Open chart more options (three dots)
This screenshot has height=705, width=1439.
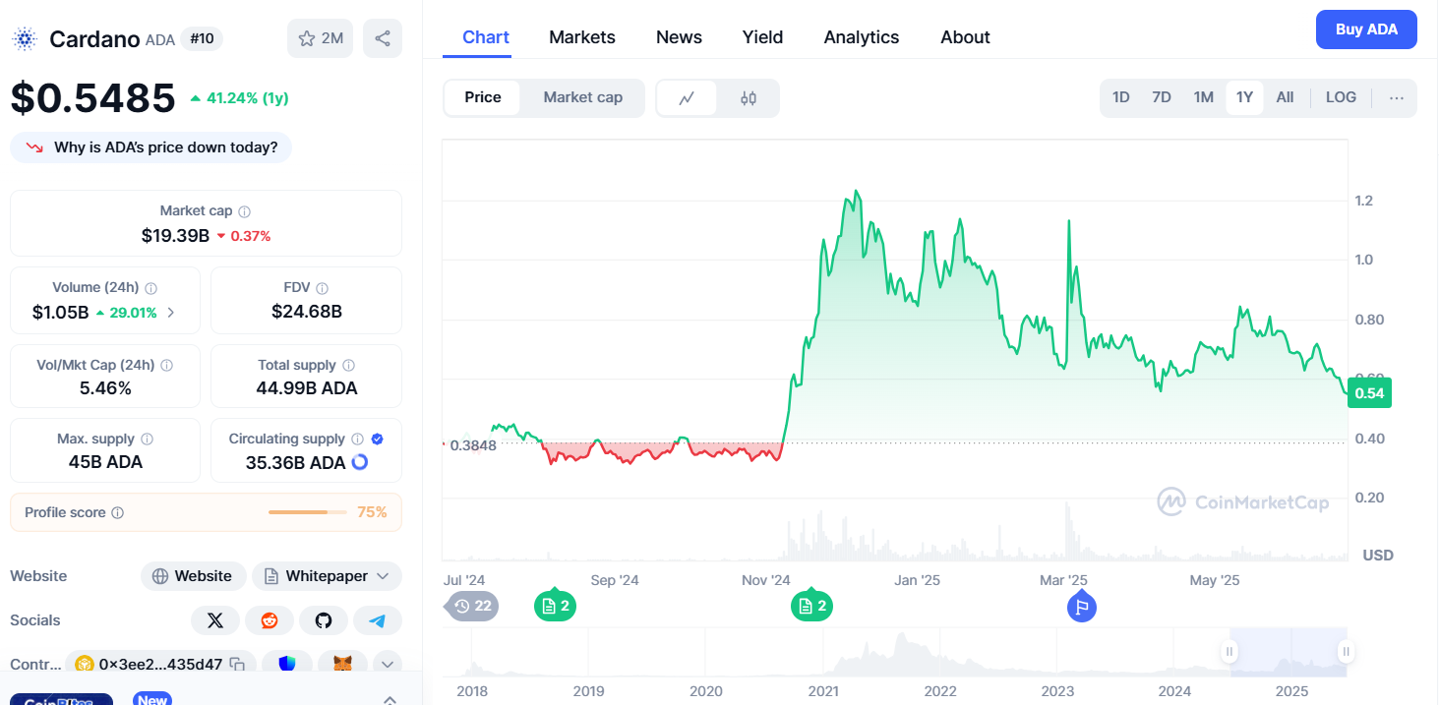1397,97
